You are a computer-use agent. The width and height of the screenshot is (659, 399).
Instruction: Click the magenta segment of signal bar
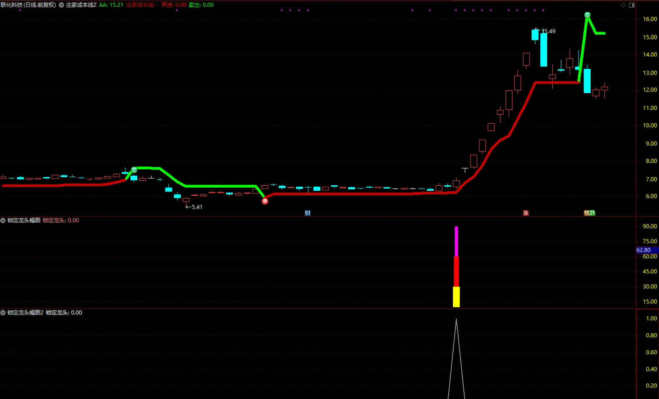tap(456, 242)
